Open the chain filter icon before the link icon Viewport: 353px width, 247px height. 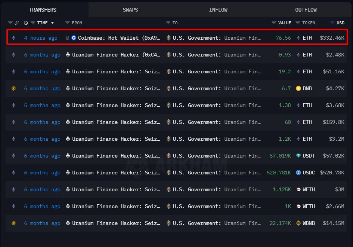point(10,23)
